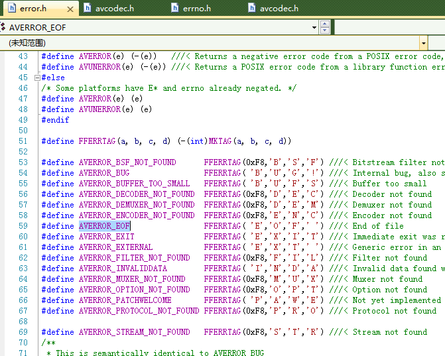Click AVUNERROR(e) on line 44
Image resolution: width=445 pixels, height=356 pixels.
[106, 67]
